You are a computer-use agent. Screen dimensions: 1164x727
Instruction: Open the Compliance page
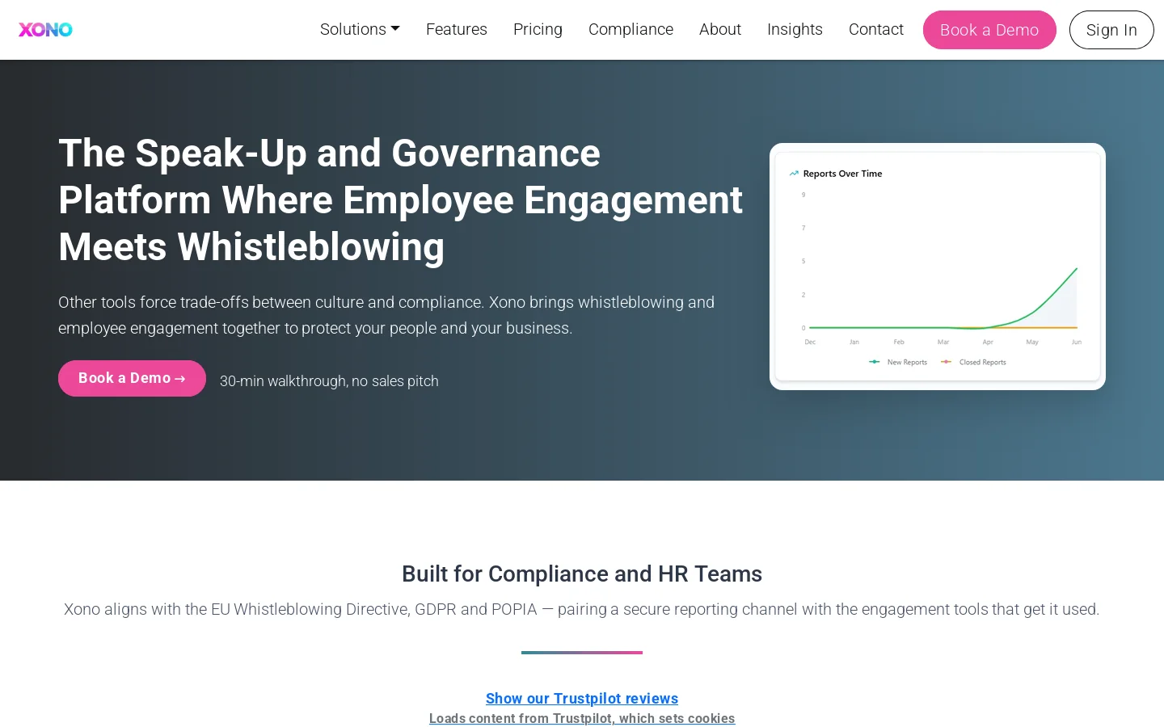(630, 29)
